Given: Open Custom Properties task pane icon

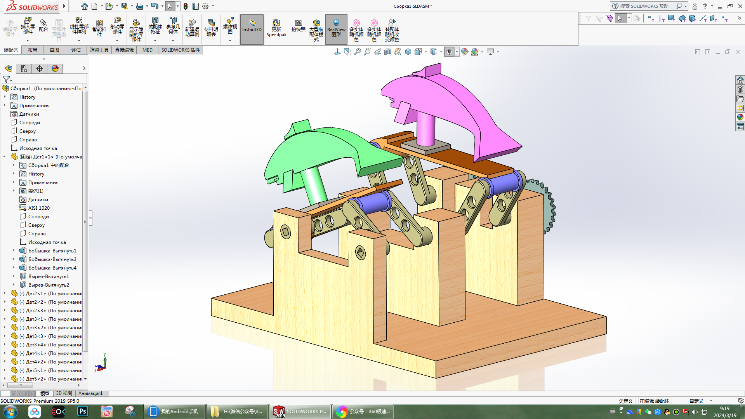Looking at the screenshot, I should pyautogui.click(x=740, y=127).
